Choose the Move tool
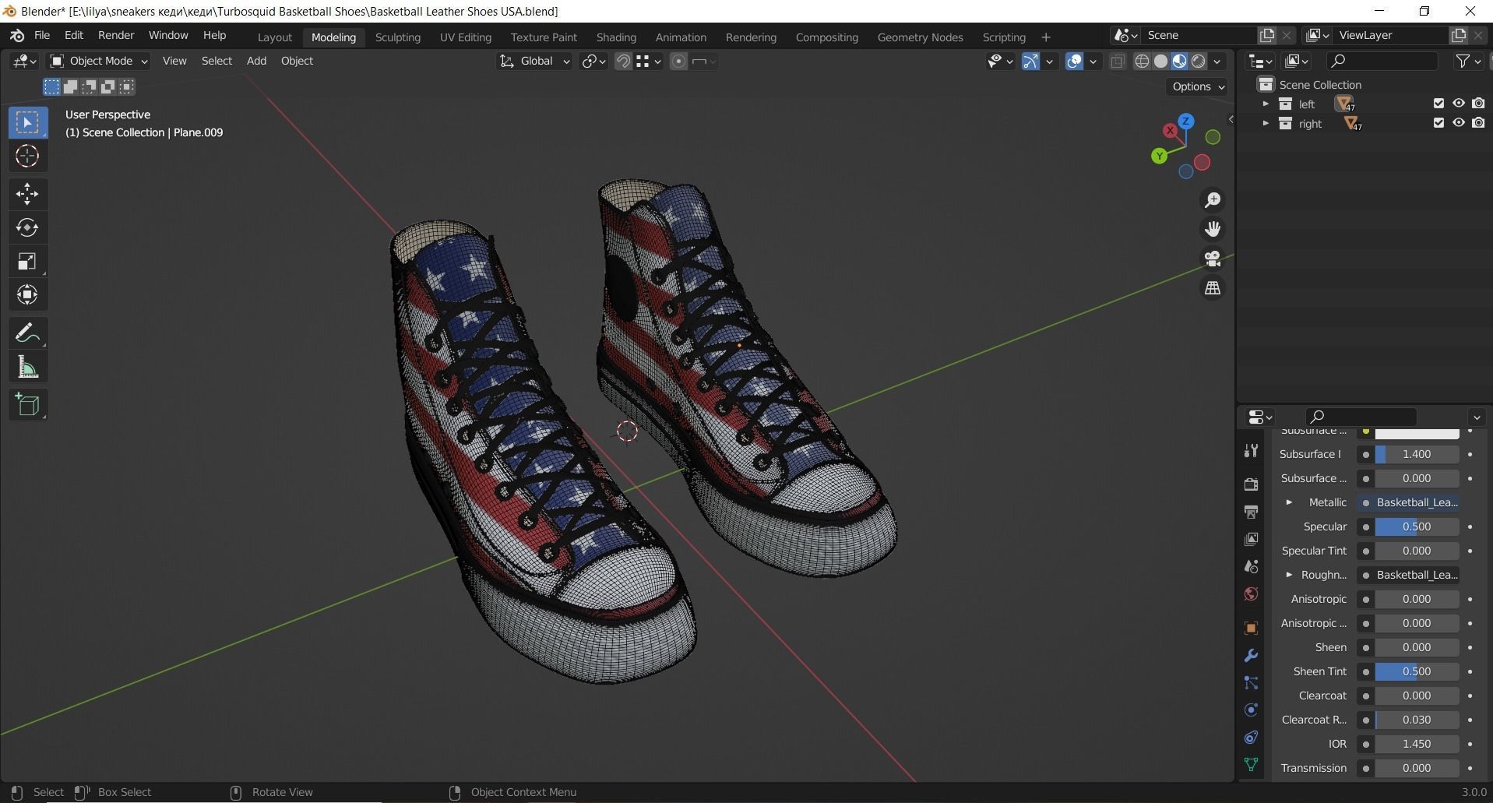Screen dimensions: 1493x803 click(x=27, y=194)
